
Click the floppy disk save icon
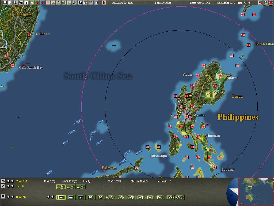pyautogui.click(x=5, y=3)
